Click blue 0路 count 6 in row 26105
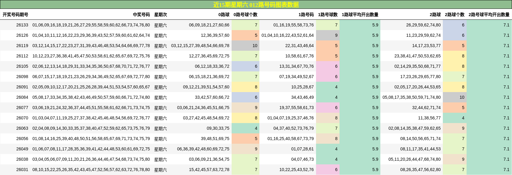 tap(245, 66)
